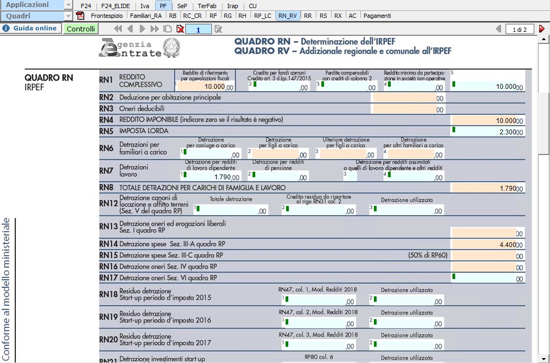Select the PF application tab
Image resolution: width=550 pixels, height=363 pixels.
[x=163, y=6]
